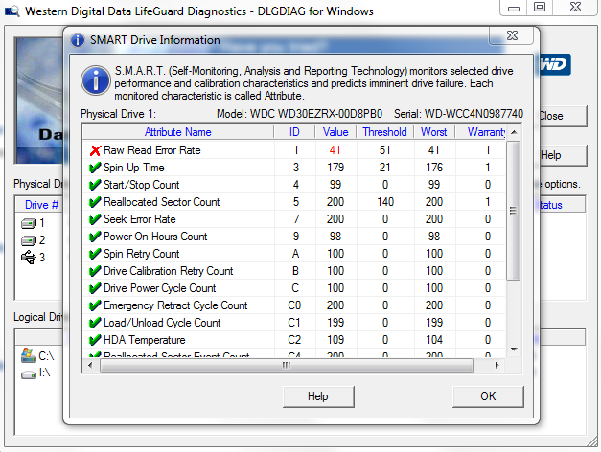601x452 pixels.
Task: Click the vertical scrollbar thumb in attribute list
Action: 513,211
